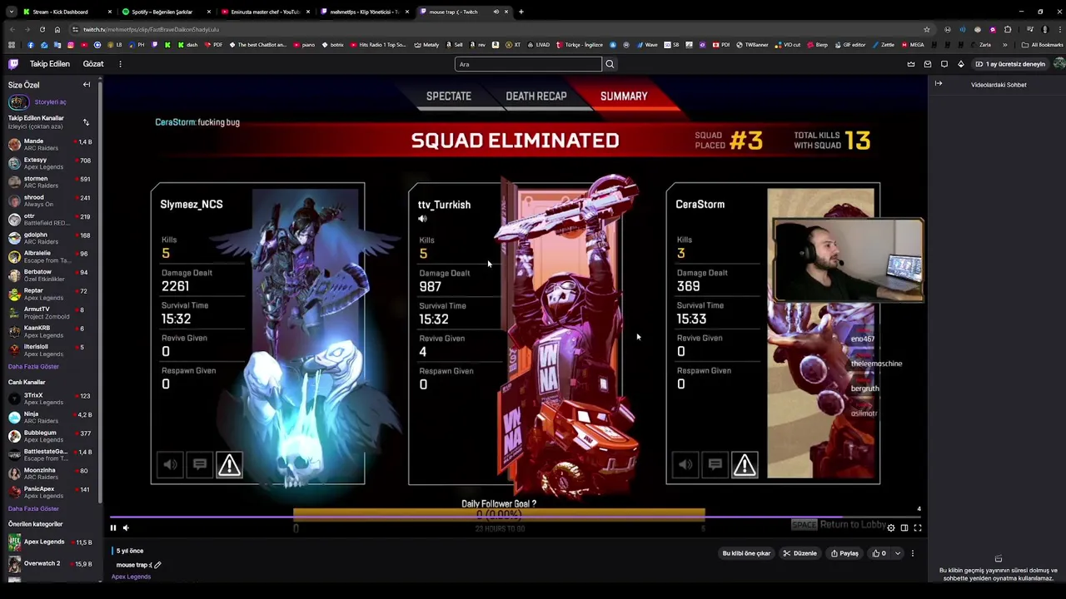Sort followed channels with arrows icon

[x=86, y=122]
